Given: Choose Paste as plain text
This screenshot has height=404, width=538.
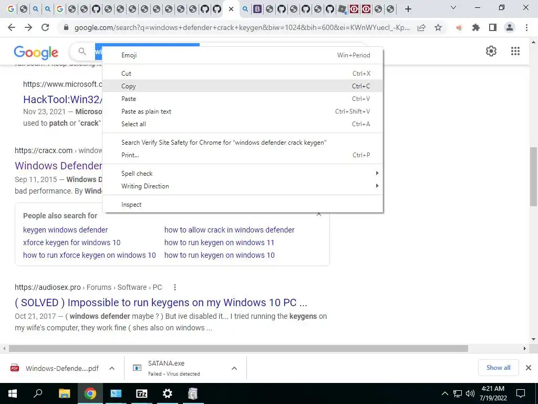Looking at the screenshot, I should pyautogui.click(x=243, y=112).
